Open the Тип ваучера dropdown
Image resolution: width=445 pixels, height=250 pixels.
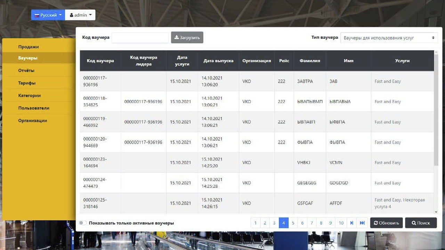(x=388, y=37)
